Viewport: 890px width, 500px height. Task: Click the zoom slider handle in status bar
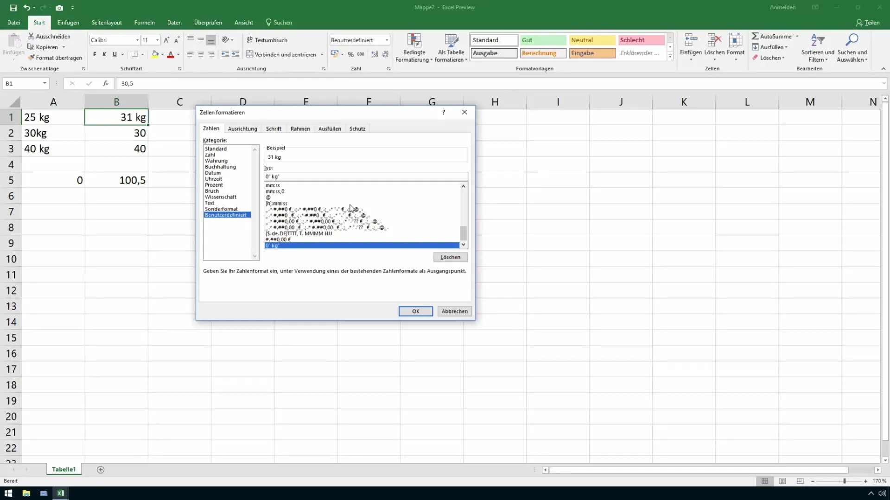click(845, 481)
